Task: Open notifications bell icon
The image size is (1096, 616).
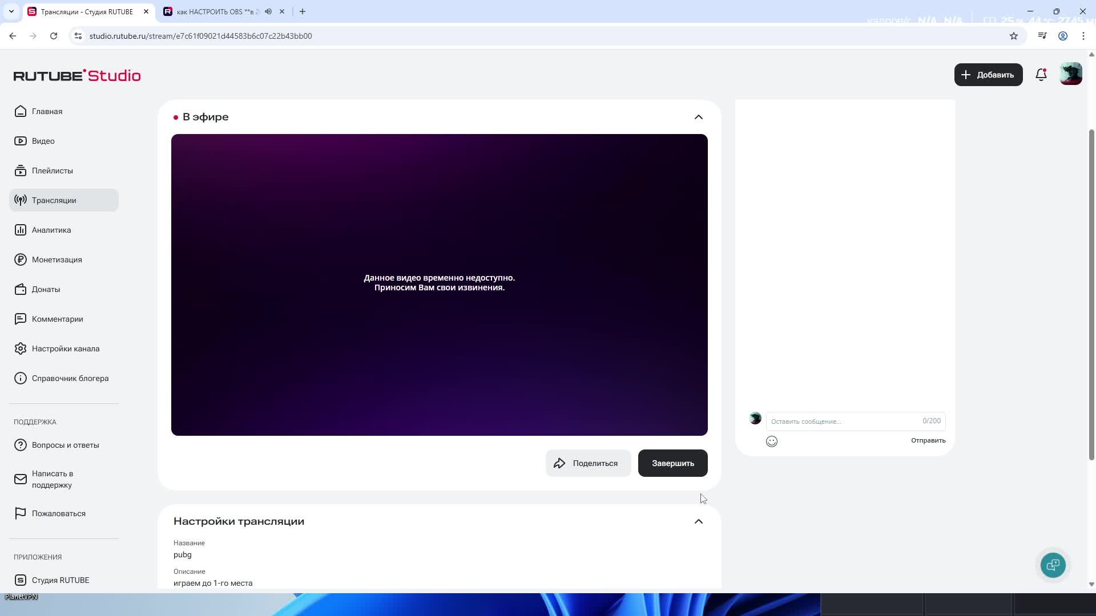Action: (x=1041, y=75)
